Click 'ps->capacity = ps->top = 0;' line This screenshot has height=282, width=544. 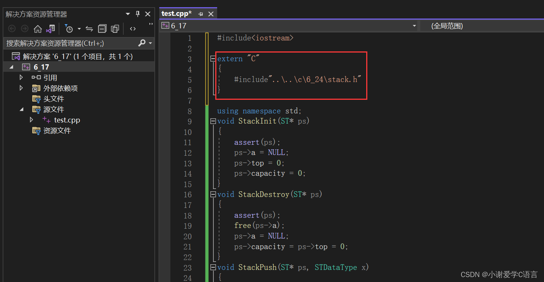(x=291, y=246)
